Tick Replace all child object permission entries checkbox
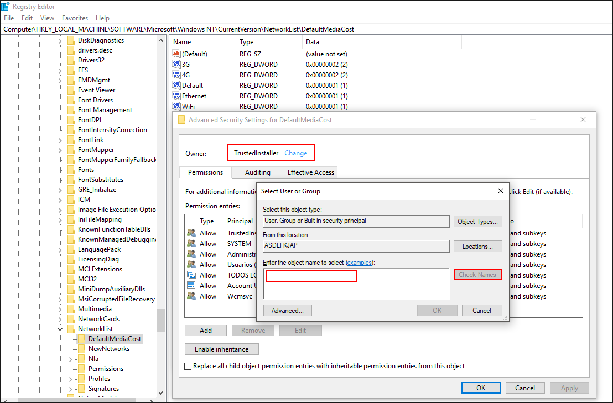The width and height of the screenshot is (613, 403). click(x=188, y=366)
